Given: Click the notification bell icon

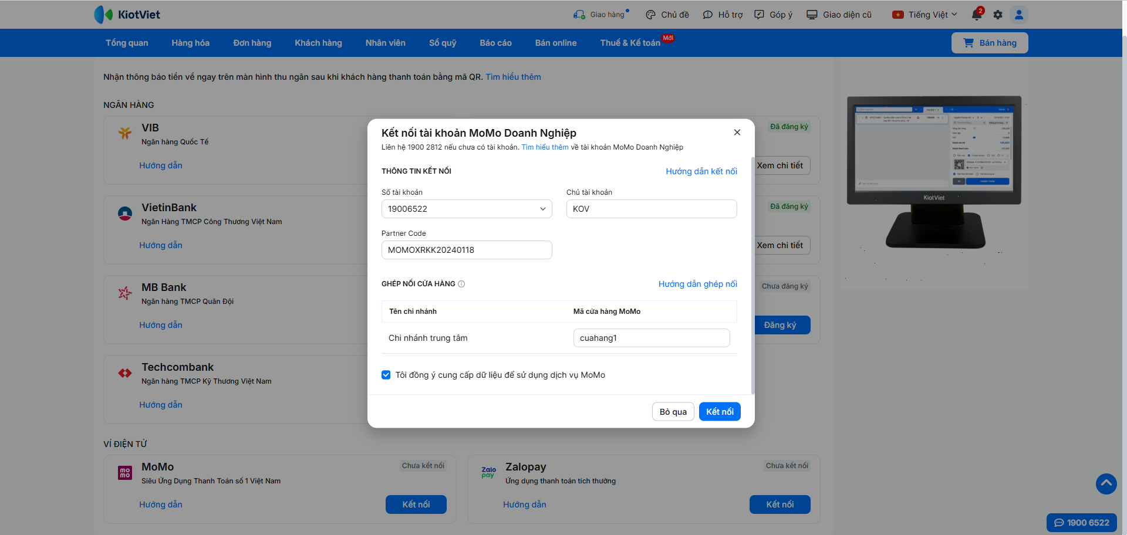Looking at the screenshot, I should [x=977, y=15].
